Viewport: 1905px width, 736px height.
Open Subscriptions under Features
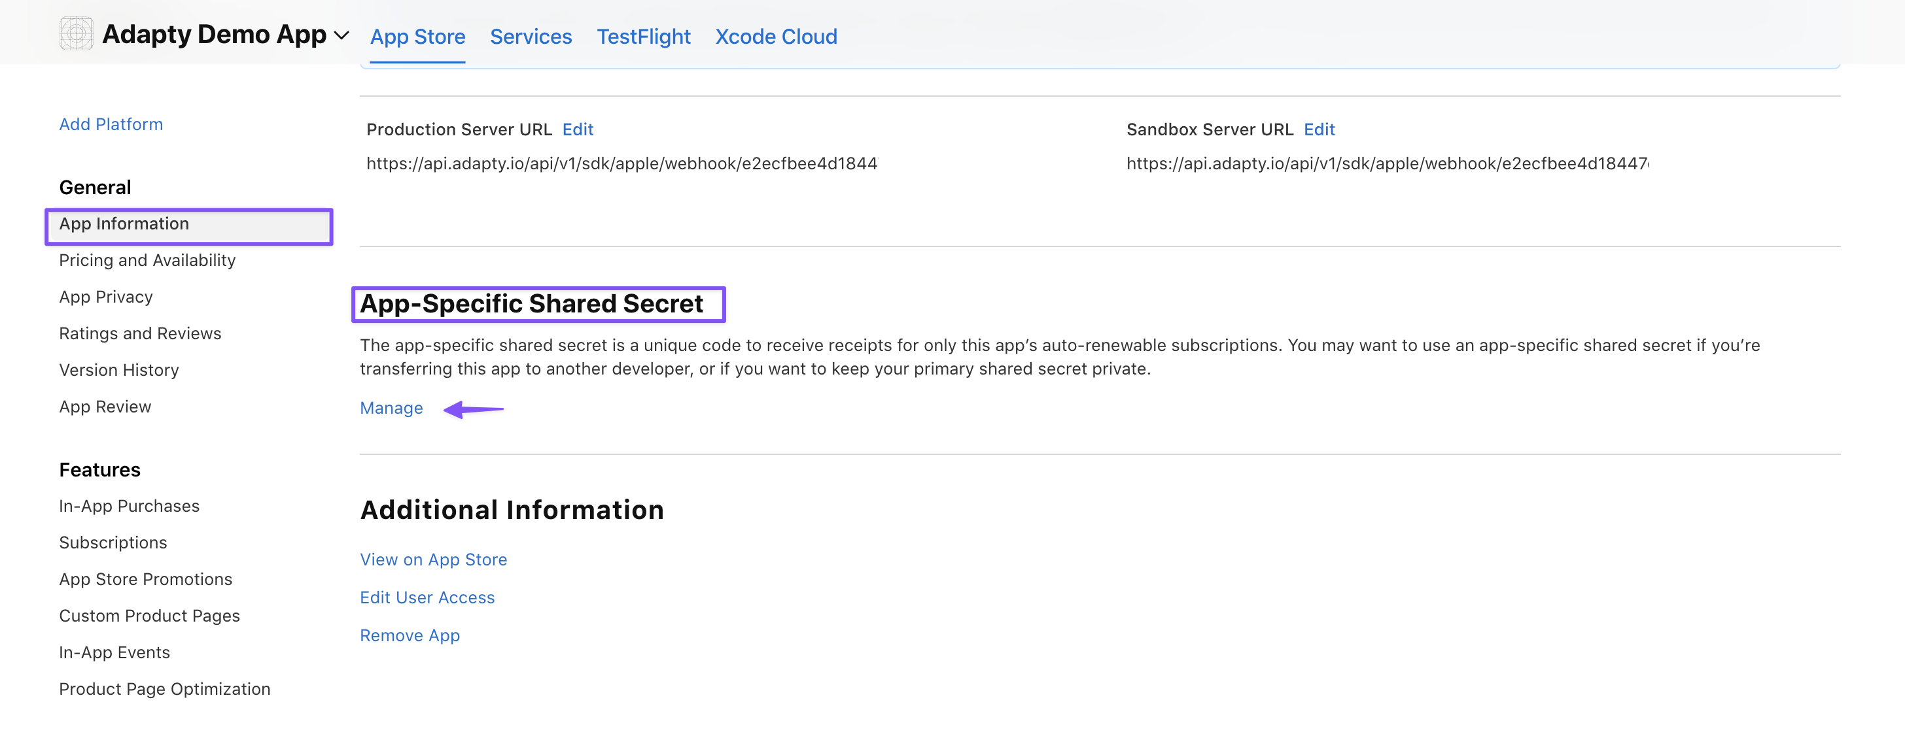(x=113, y=543)
